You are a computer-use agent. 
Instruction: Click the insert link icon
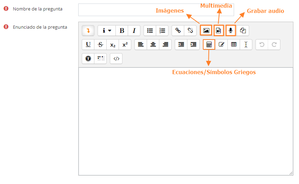178,31
